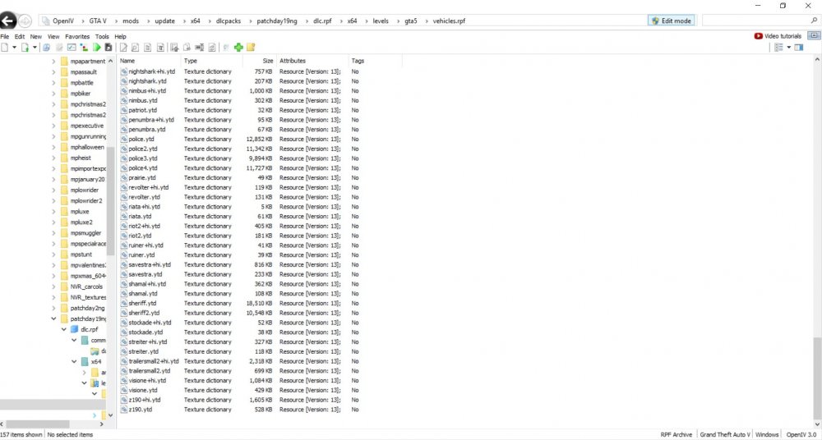Viewport: 822px width, 440px height.
Task: Expand the NVR_carcols tree folder
Action: pyautogui.click(x=53, y=286)
